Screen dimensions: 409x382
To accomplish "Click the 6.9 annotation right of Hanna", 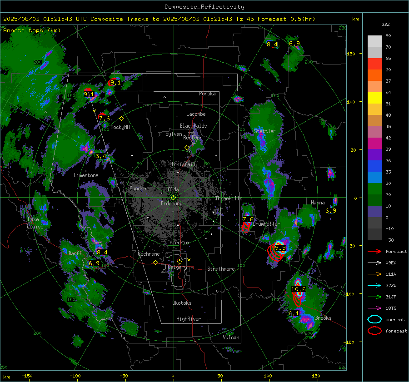I will pos(331,211).
